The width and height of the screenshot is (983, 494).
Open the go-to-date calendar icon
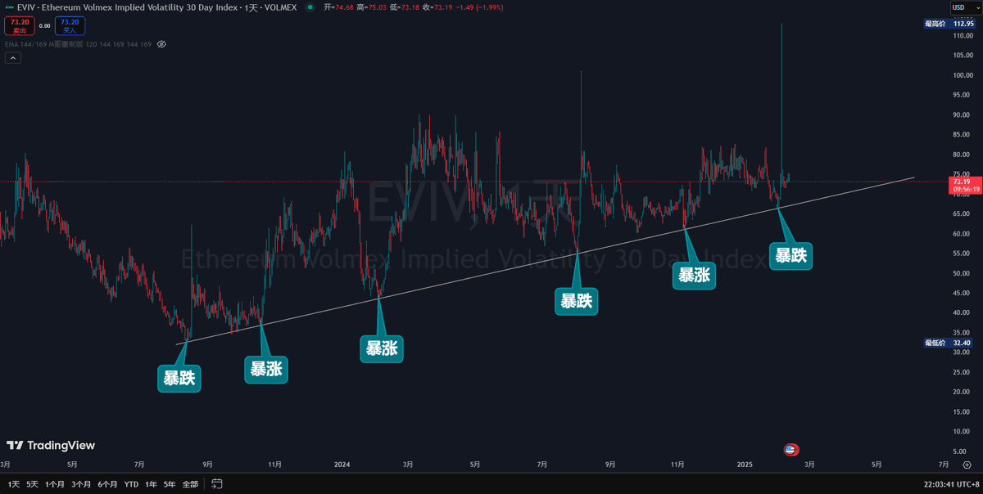click(216, 484)
